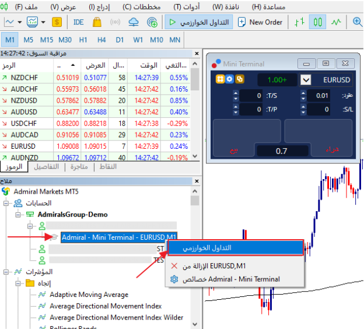Select the M5 timeframe
This screenshot has height=329, width=364.
[28, 40]
